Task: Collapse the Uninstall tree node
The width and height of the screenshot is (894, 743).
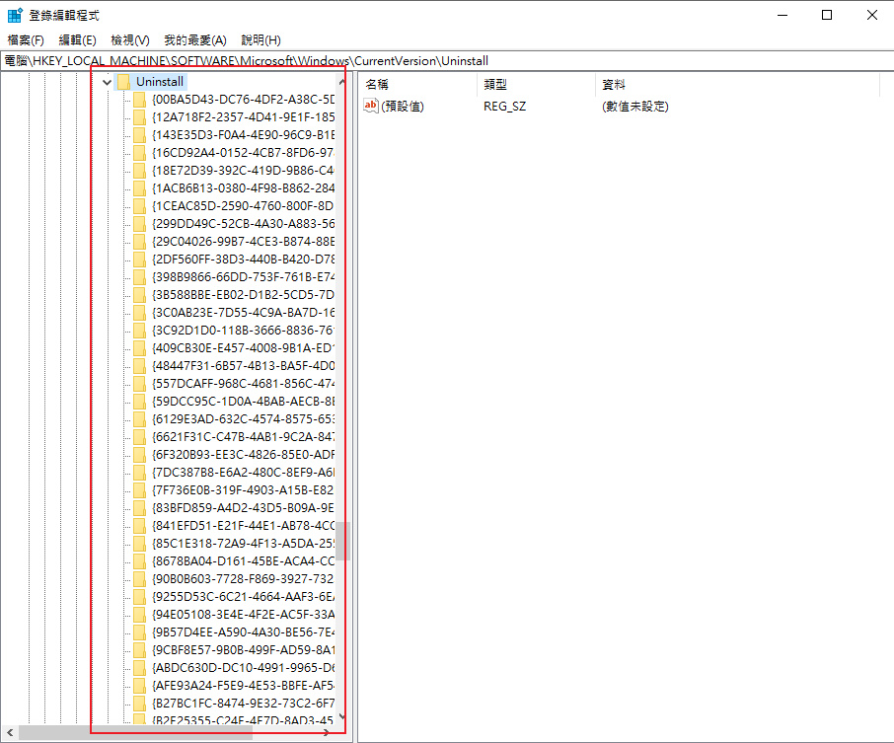Action: [107, 82]
